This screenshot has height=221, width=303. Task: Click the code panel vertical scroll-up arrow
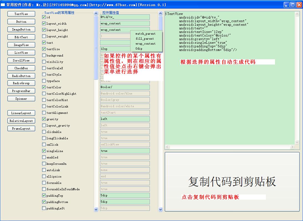click(x=297, y=14)
